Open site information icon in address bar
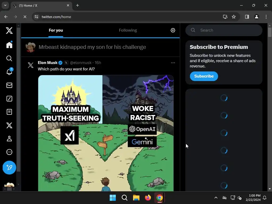 click(36, 17)
